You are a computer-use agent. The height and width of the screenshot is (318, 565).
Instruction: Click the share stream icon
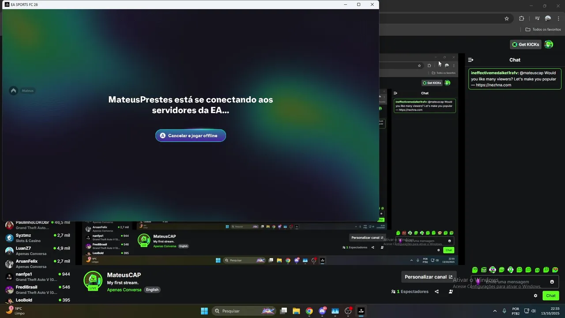tap(437, 291)
